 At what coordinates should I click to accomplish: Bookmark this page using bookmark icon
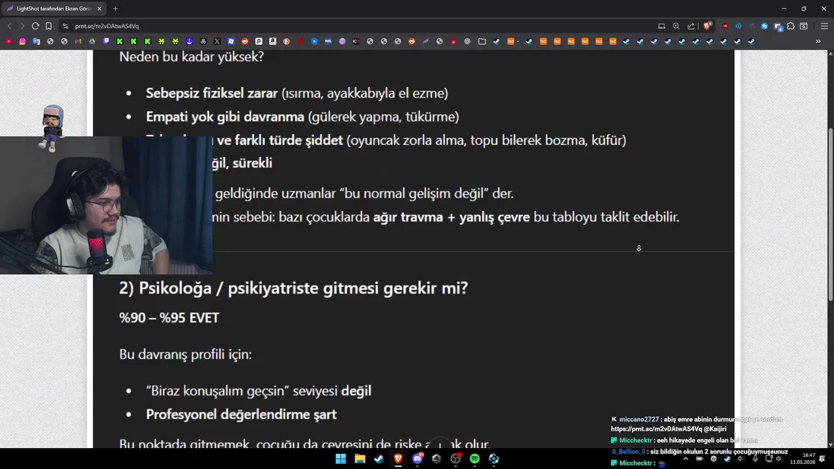(48, 26)
